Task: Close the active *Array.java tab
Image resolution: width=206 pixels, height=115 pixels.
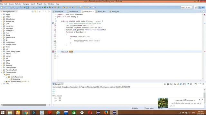Action: 93,11
